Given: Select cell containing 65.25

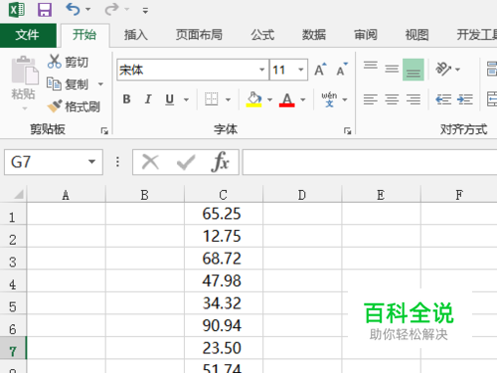Looking at the screenshot, I should 224,214.
